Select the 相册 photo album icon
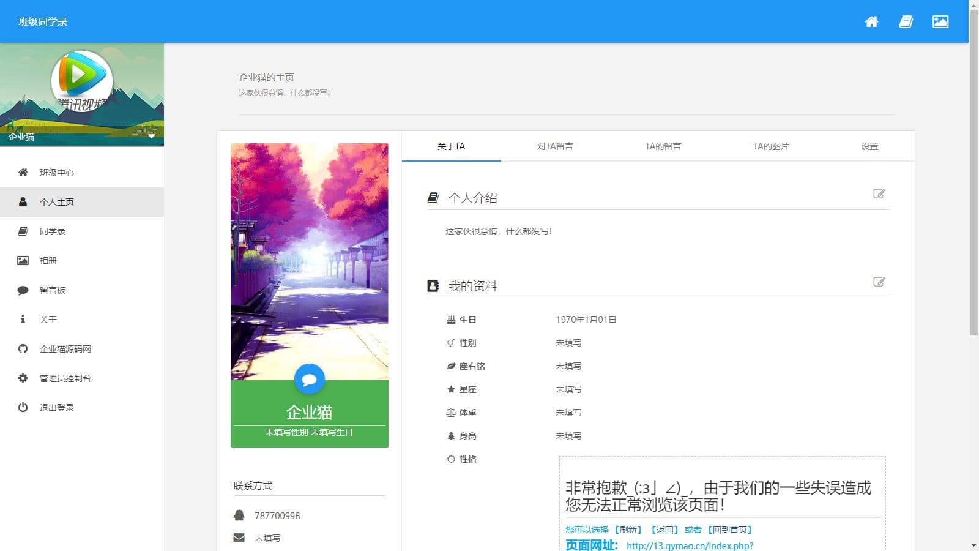 click(x=23, y=260)
